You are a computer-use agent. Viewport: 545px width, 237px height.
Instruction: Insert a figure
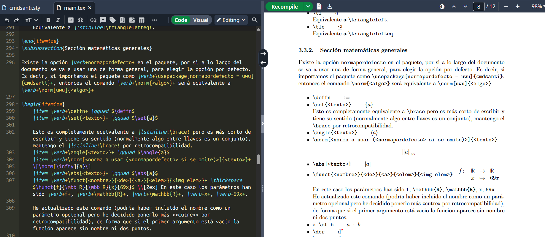point(132,20)
